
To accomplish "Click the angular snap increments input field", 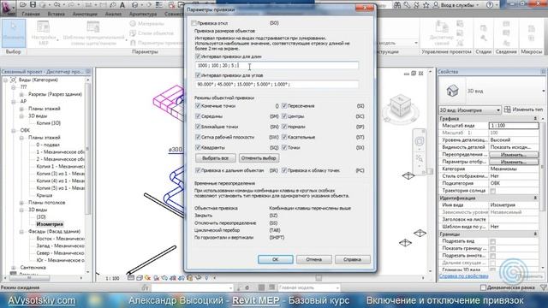I will pyautogui.click(x=277, y=84).
